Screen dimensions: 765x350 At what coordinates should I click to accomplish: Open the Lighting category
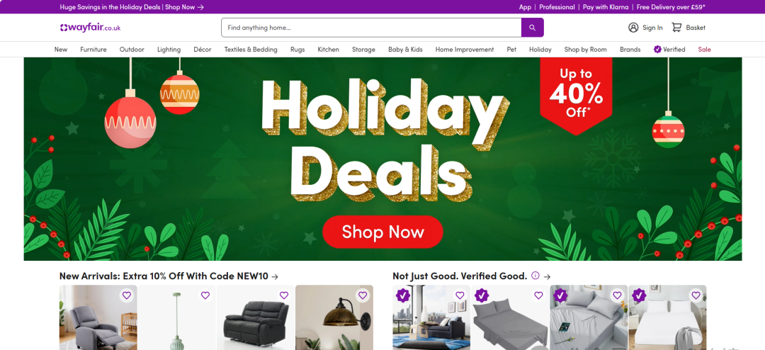(x=169, y=50)
